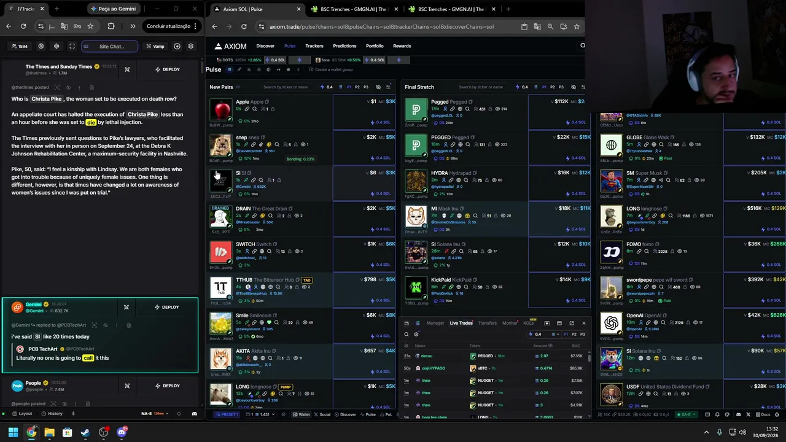Open the PRESET 1 selector in bottom bar

227,414
